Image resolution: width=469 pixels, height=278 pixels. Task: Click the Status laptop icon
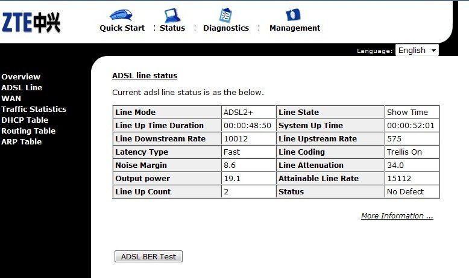[x=172, y=15]
